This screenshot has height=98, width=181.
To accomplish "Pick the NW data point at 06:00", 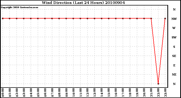I will pyautogui.click(x=45, y=18).
